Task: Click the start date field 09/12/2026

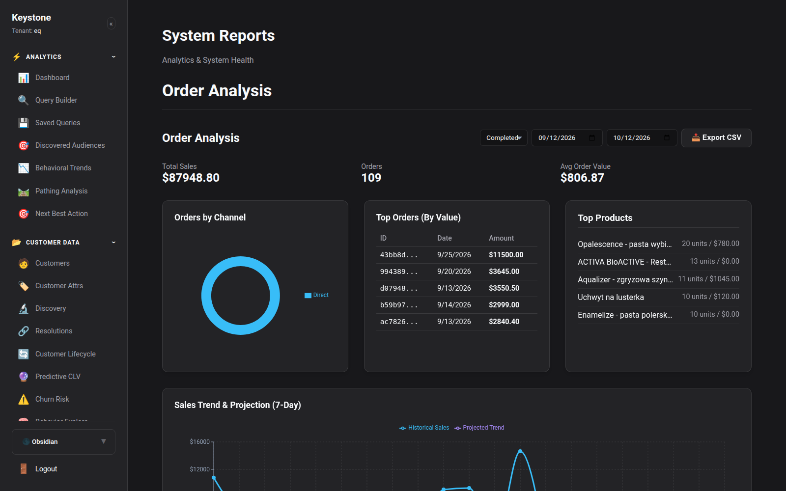Action: (567, 138)
